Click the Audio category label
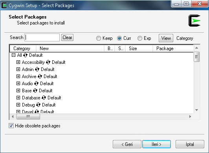209x153 pixels. tap(27, 84)
